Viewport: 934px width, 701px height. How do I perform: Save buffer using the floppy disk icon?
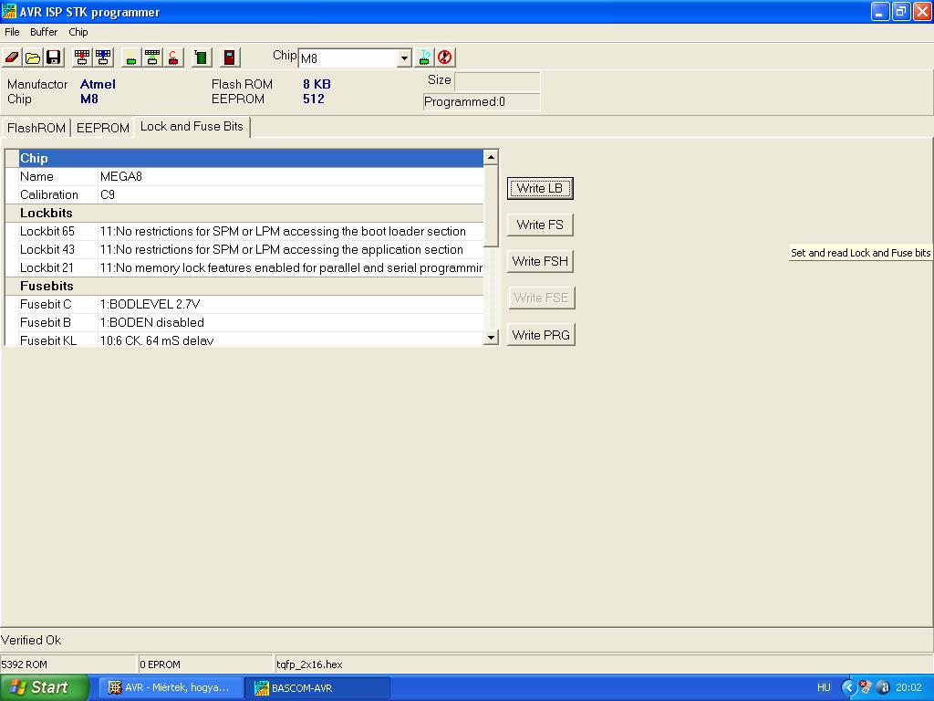point(54,58)
